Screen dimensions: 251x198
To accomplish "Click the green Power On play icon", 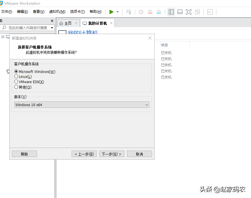I will click(x=112, y=12).
